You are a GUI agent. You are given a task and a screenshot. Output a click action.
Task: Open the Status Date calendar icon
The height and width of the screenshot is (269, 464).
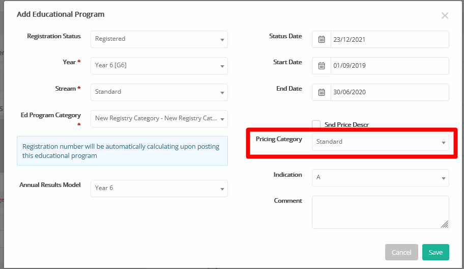[322, 39]
